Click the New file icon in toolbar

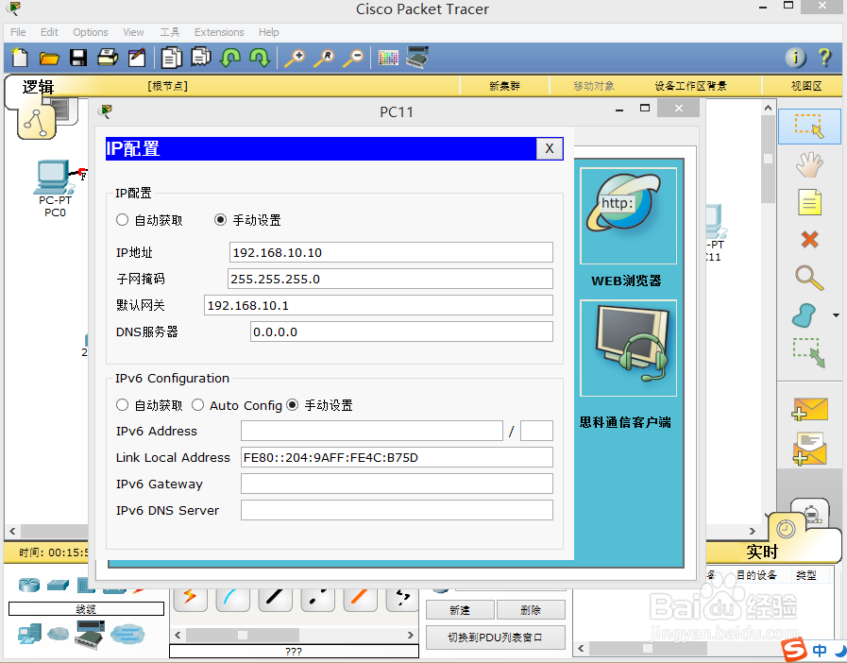[x=20, y=58]
